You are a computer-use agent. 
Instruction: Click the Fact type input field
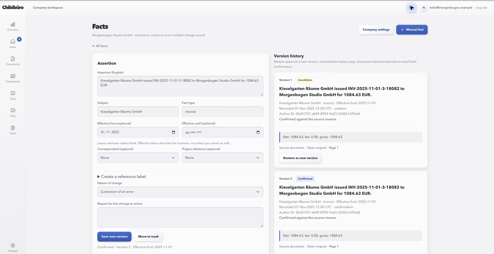[x=223, y=112]
